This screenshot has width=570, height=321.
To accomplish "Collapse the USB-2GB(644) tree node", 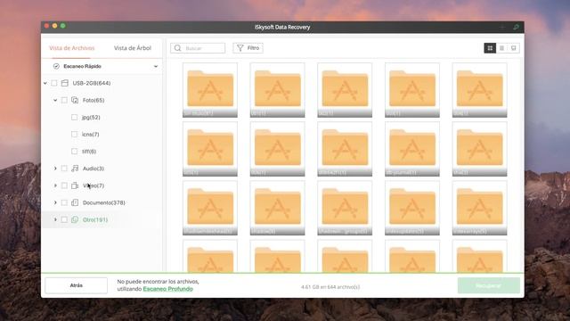I will [45, 83].
